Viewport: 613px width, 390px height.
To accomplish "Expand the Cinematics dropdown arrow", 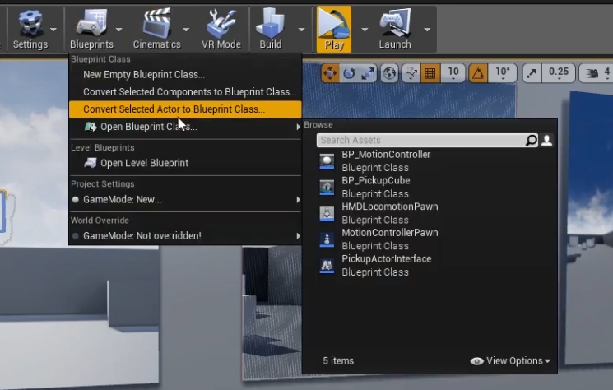I will [x=186, y=30].
